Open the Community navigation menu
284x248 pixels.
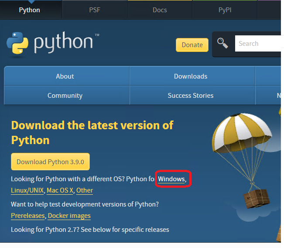click(x=67, y=95)
